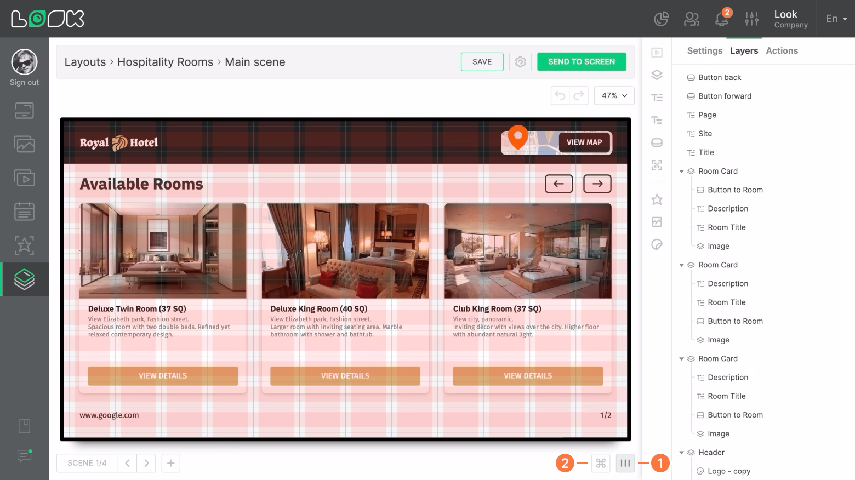Open the playlists sidebar icon

point(24,178)
